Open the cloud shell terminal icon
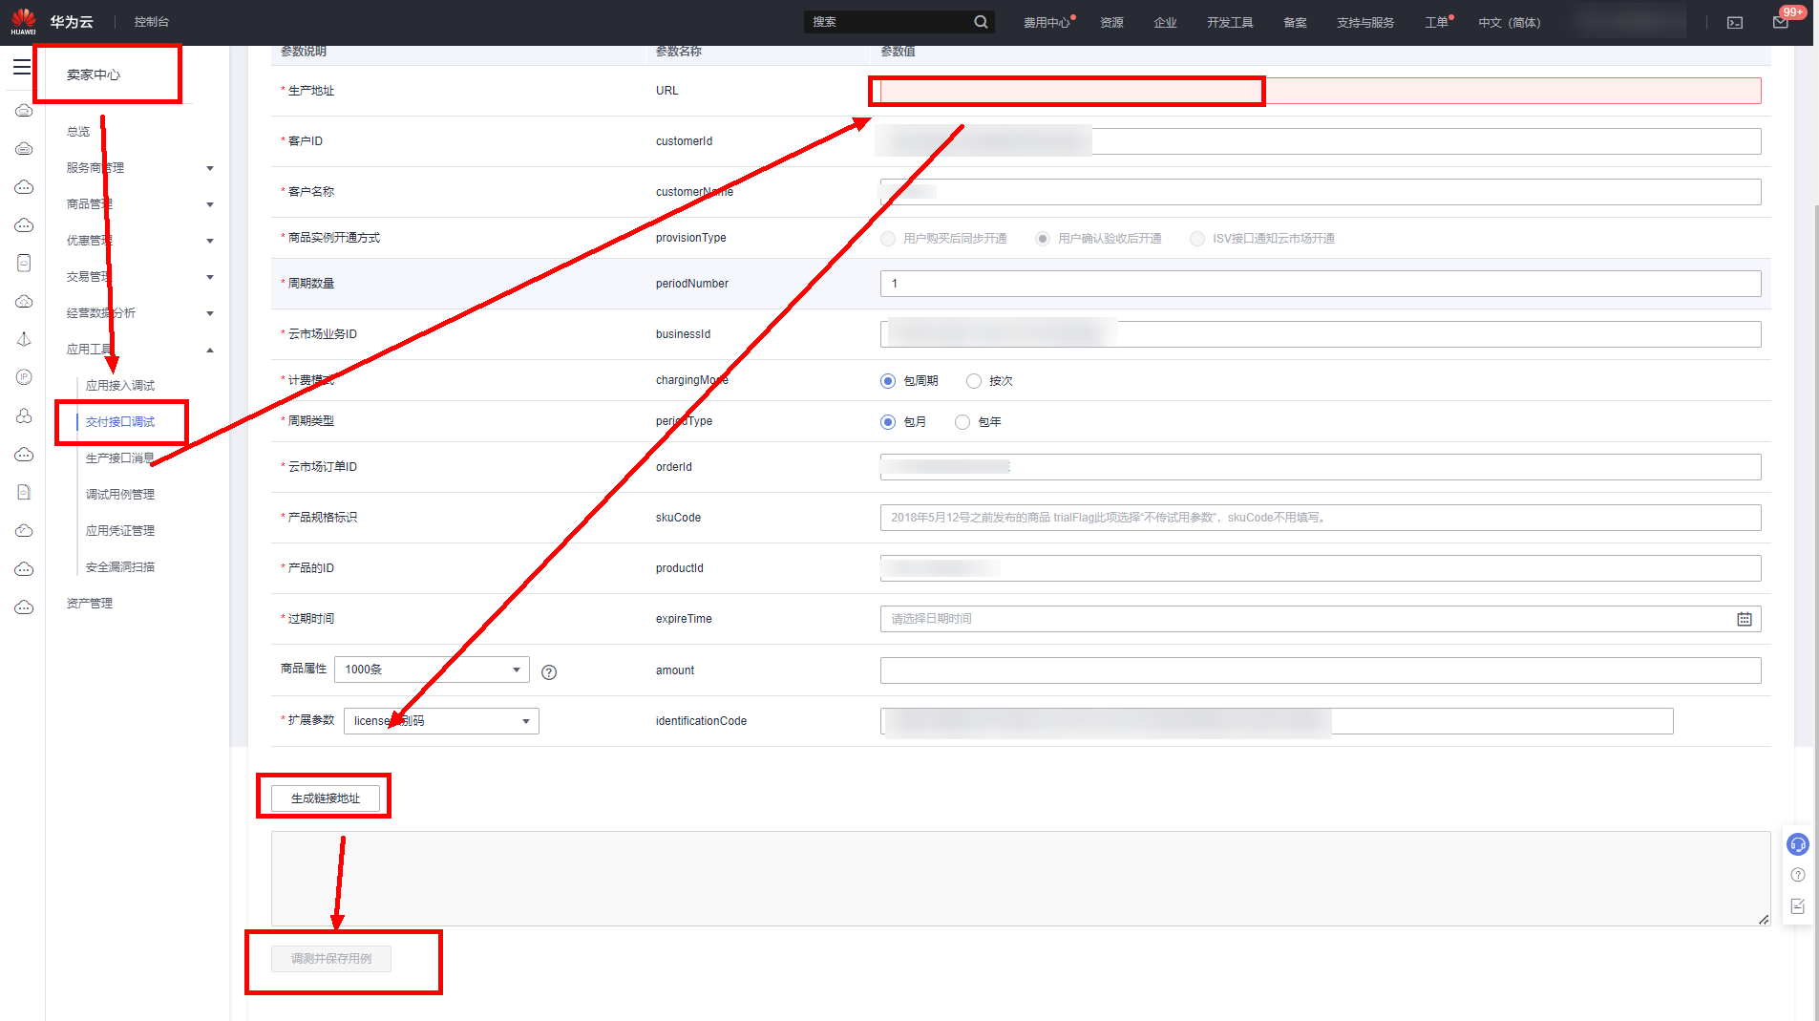 tap(1735, 22)
